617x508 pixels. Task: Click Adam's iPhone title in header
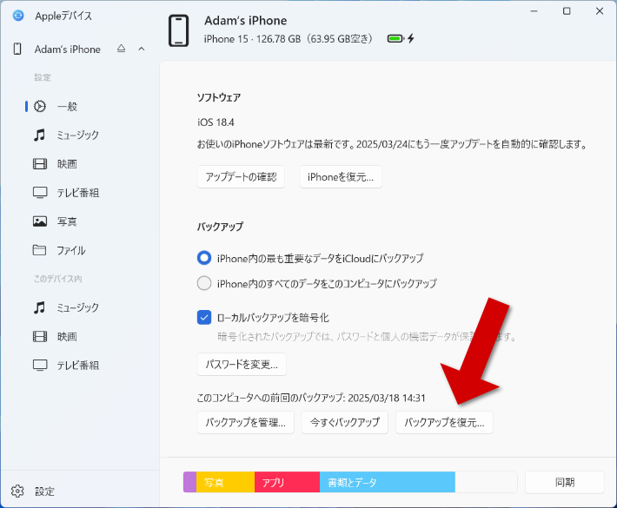[246, 21]
